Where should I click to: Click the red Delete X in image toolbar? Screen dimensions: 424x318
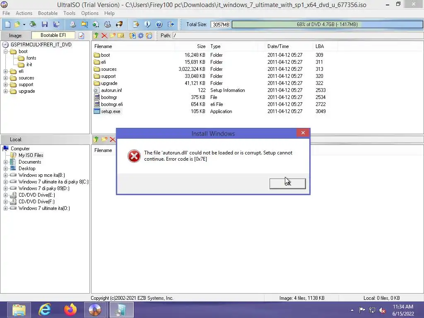[x=104, y=36]
